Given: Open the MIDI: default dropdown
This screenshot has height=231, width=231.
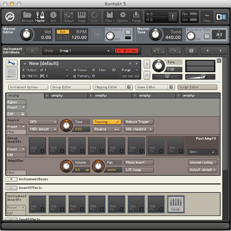Looking at the screenshot, I should pyautogui.click(x=43, y=129).
